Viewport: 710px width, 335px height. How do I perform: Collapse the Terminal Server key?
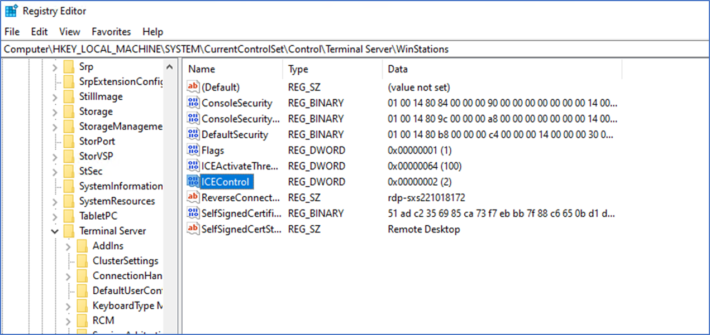click(55, 231)
